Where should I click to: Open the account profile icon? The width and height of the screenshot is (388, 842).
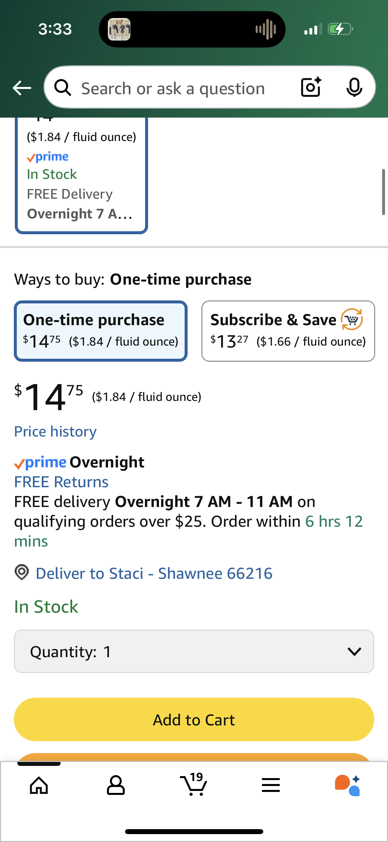(116, 785)
